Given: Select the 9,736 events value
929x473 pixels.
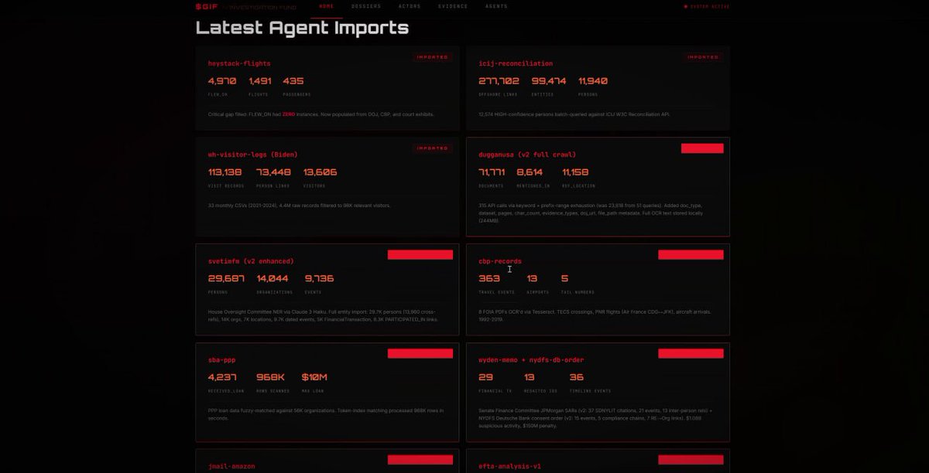Looking at the screenshot, I should (x=319, y=278).
